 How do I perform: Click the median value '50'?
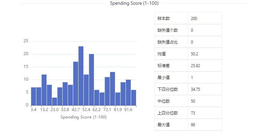pyautogui.click(x=193, y=101)
